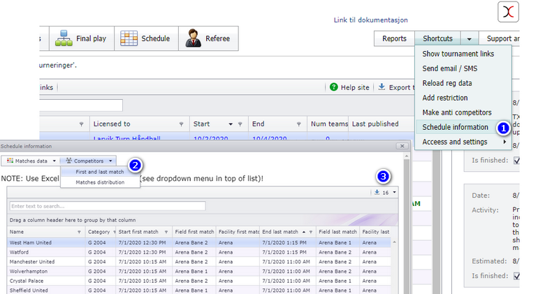Image resolution: width=559 pixels, height=294 pixels.
Task: Toggle Is finished checkbox above Date field
Action: 516,161
